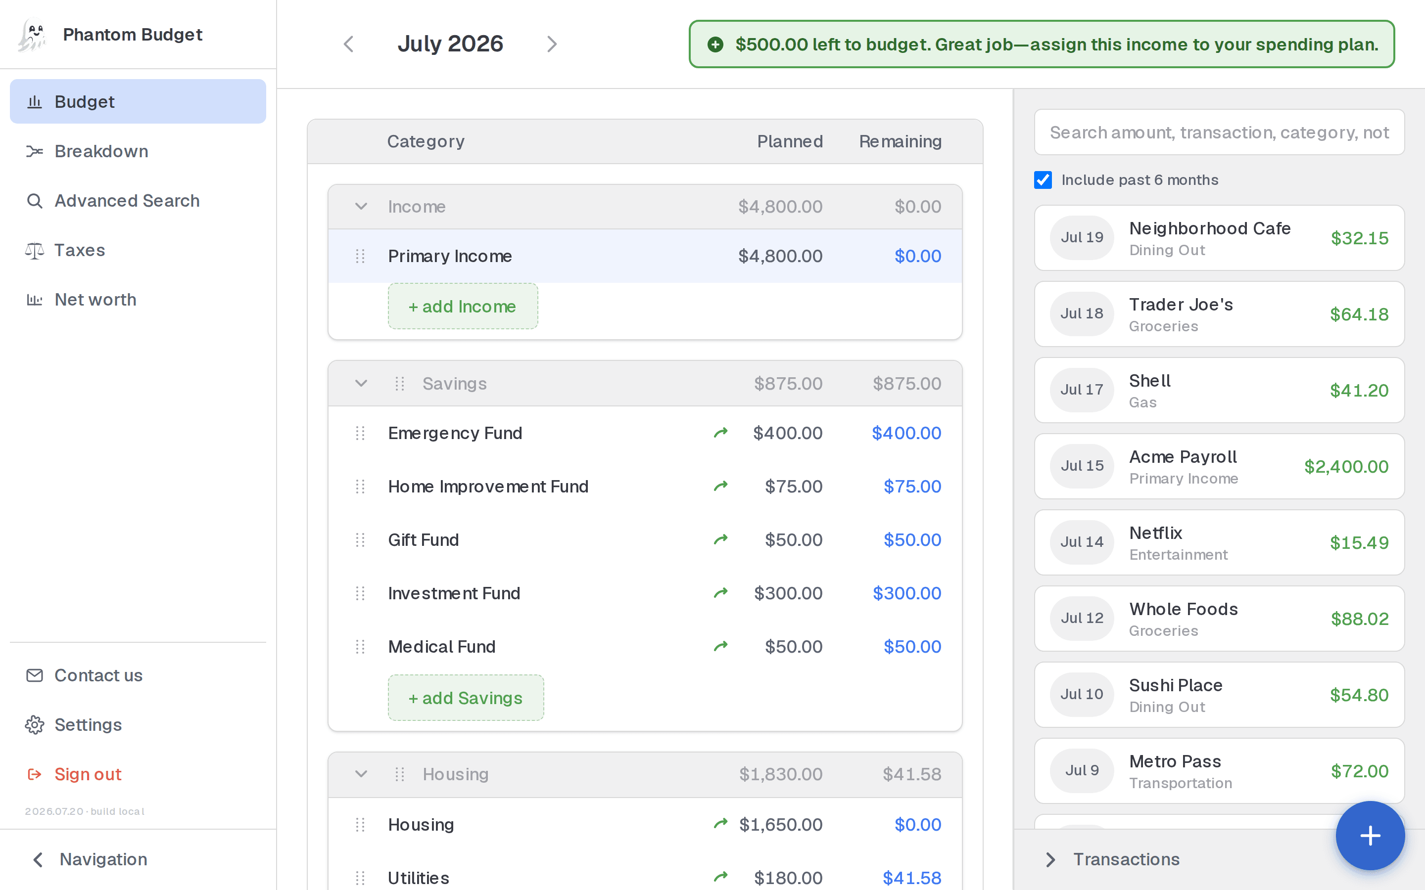Click the scales icon next to Taxes

(35, 250)
